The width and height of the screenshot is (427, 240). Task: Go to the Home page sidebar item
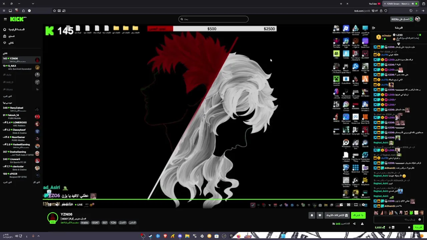pos(13,29)
